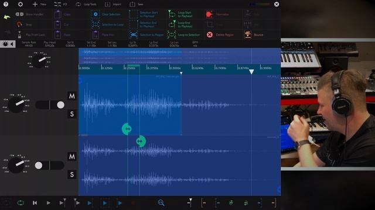Click the small white region-end marker triangle
This screenshot has width=375, height=210.
[181, 73]
